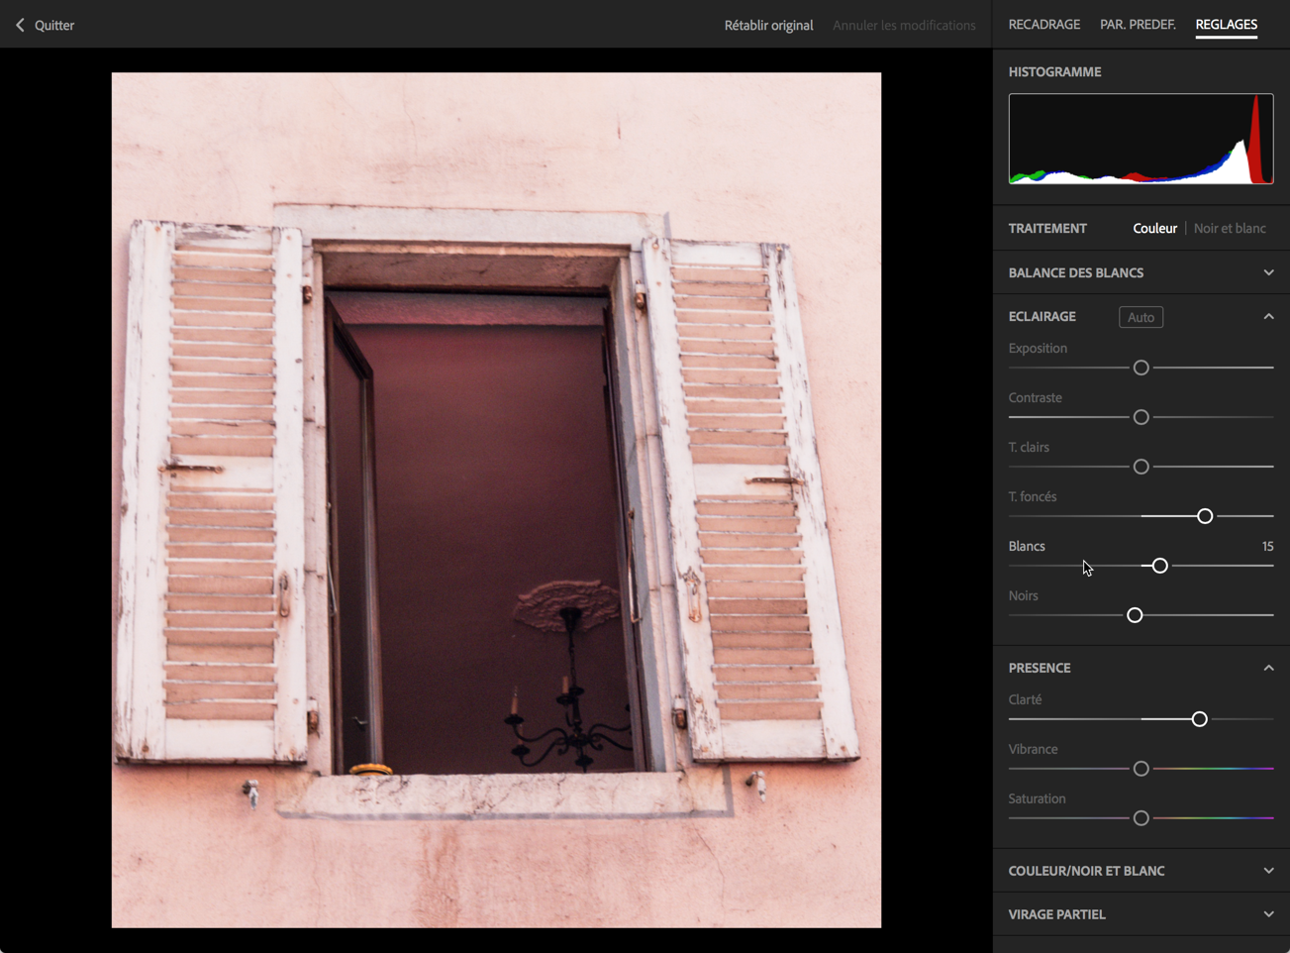1290x953 pixels.
Task: Click the Quitter label to exit
Action: point(54,25)
